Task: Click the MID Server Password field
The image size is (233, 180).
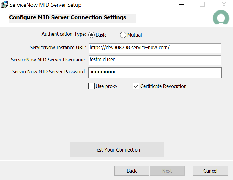Action: click(x=155, y=72)
